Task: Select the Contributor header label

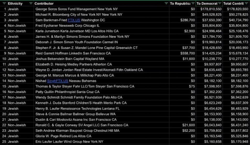Action: pos(44,4)
